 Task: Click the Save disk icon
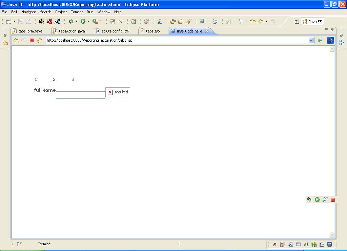click(21, 21)
